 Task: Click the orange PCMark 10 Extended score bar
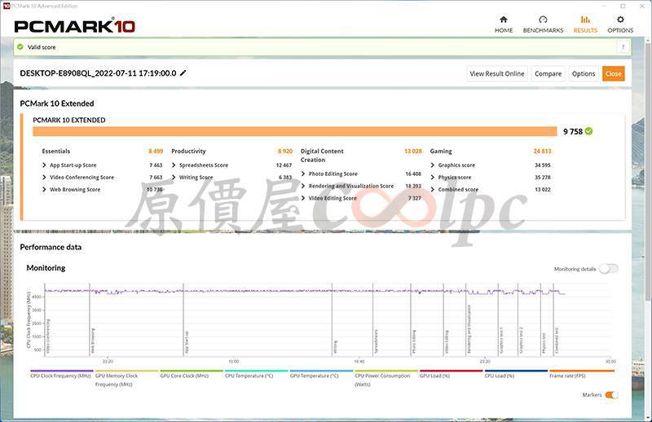click(x=295, y=131)
